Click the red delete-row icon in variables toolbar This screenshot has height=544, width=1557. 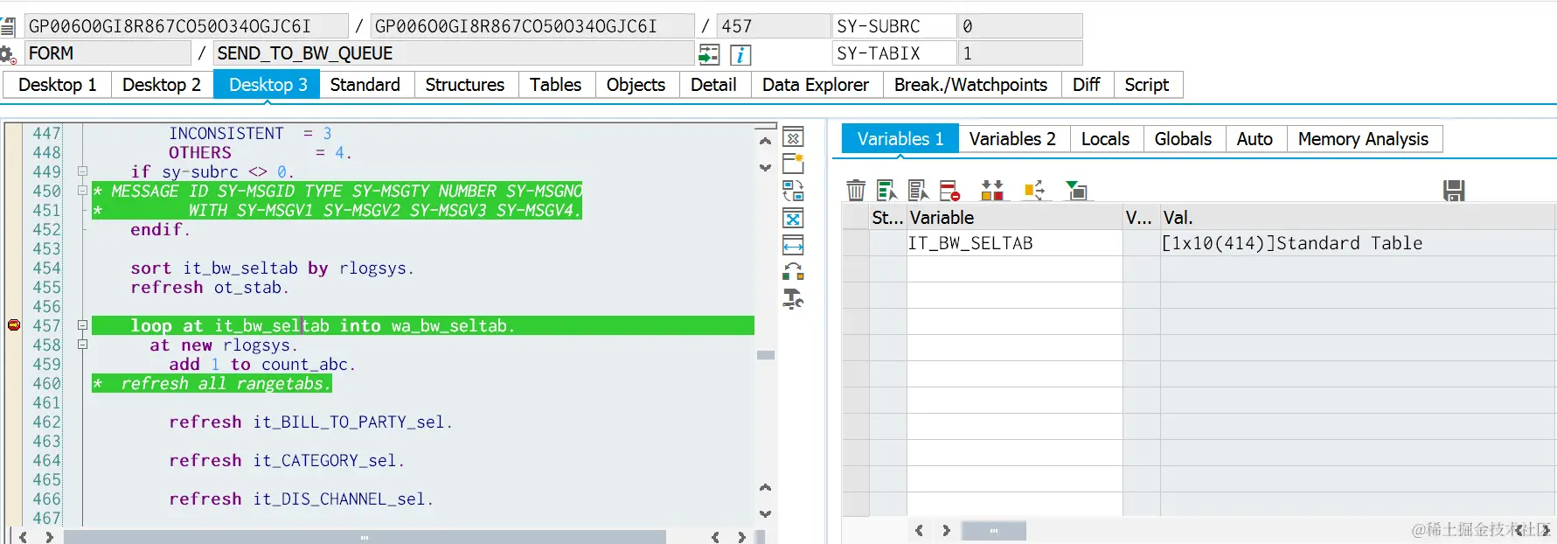[949, 190]
